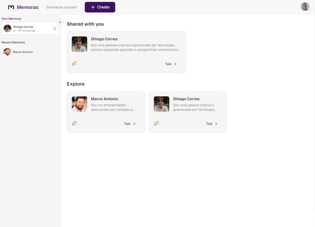Image resolution: width=315 pixels, height=227 pixels.
Task: Click the Dhiogo Correa card title in Explore
Action: 186,99
